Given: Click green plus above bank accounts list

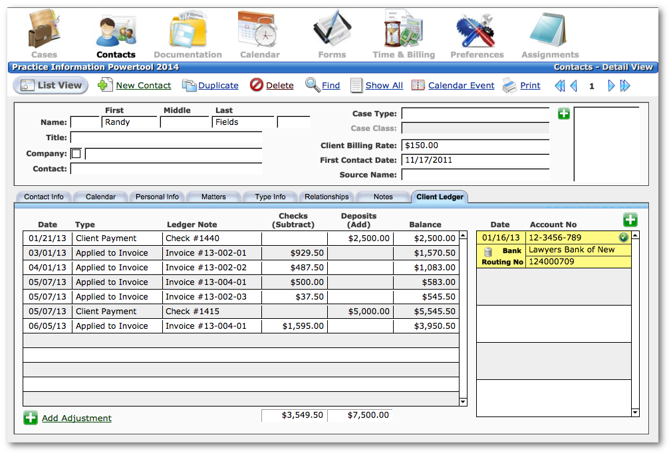Looking at the screenshot, I should tap(630, 220).
